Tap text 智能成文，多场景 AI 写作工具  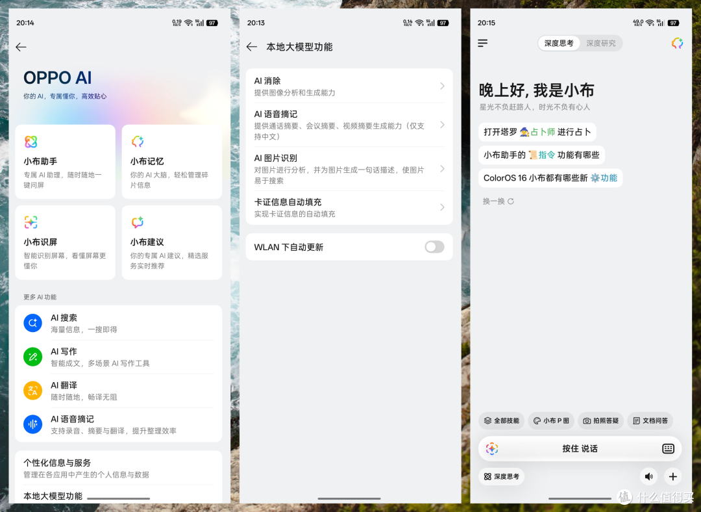pos(100,363)
